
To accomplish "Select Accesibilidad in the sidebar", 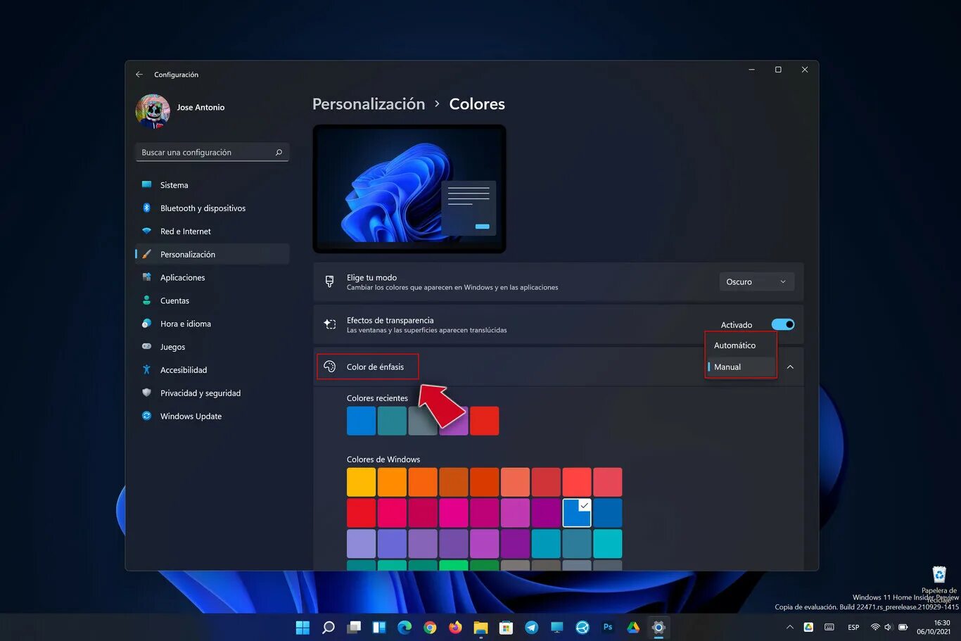I will point(212,370).
